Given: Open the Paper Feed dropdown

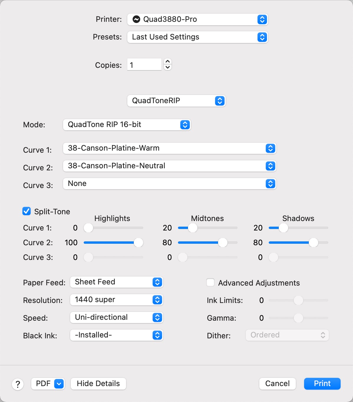Looking at the screenshot, I should pyautogui.click(x=116, y=282).
